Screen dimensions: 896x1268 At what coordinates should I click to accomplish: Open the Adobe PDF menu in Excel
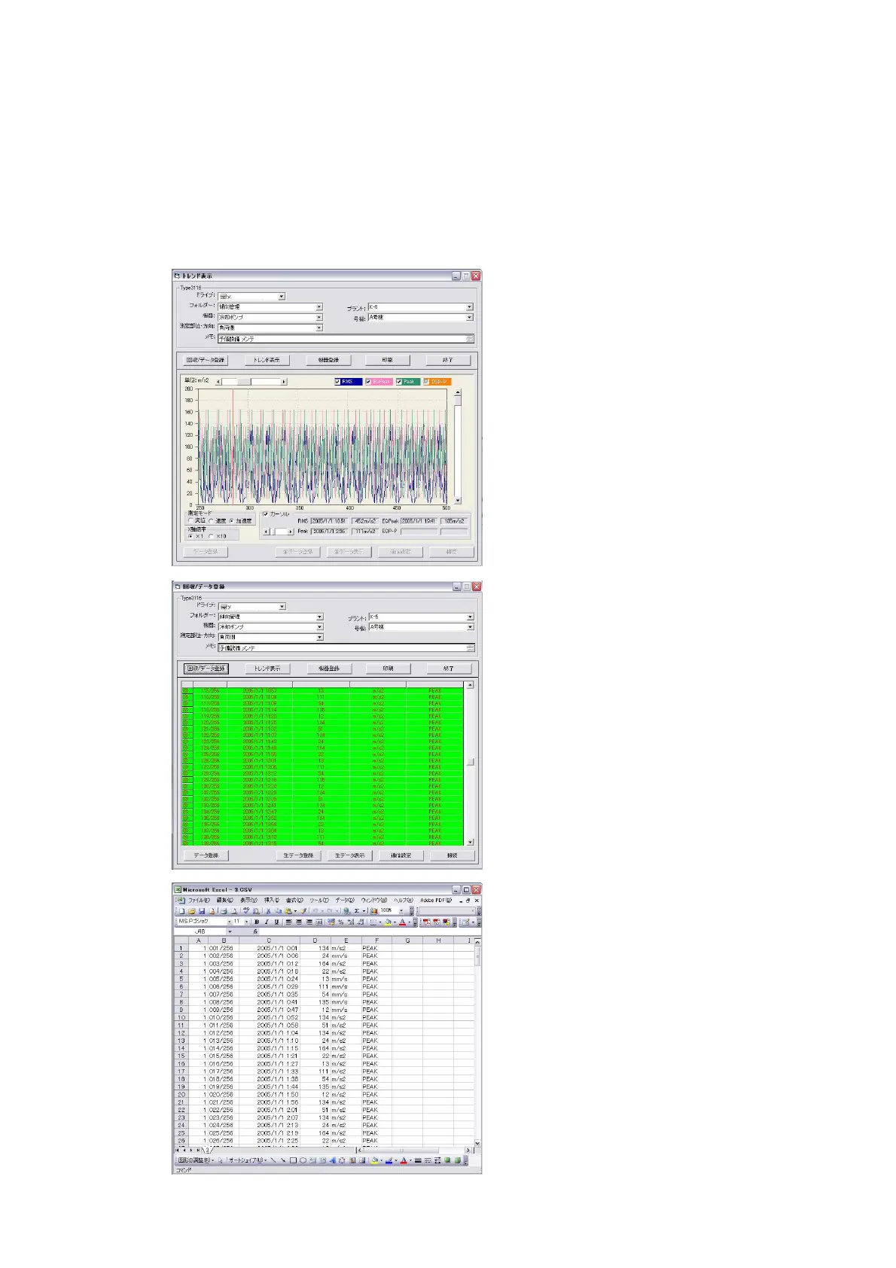pyautogui.click(x=436, y=901)
